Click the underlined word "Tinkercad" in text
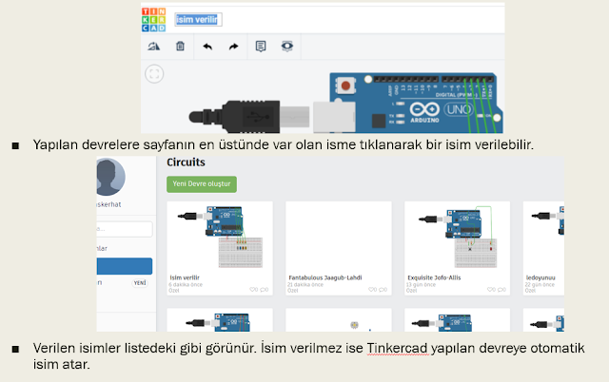Viewport: 609px width, 382px height. [x=398, y=348]
